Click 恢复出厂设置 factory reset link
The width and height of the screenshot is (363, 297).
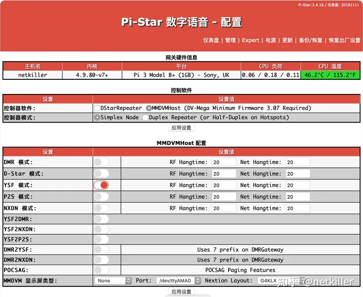(345, 40)
